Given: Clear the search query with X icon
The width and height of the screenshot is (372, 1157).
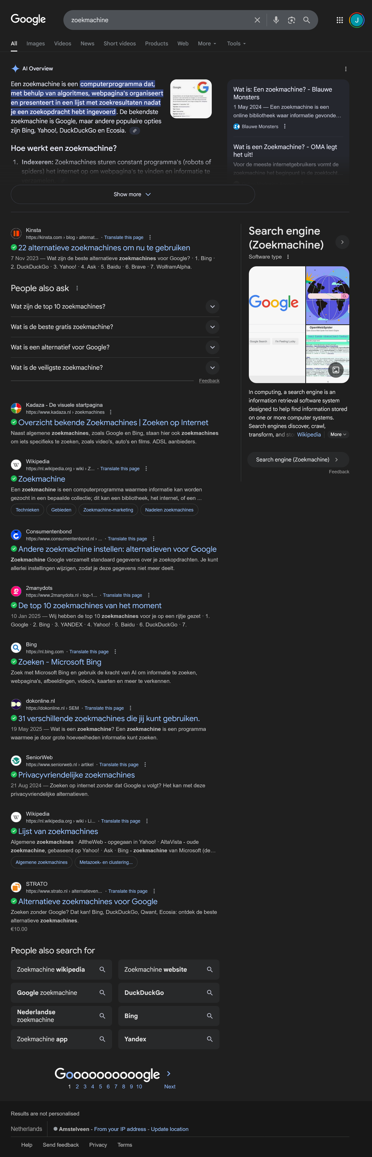Looking at the screenshot, I should (x=257, y=20).
